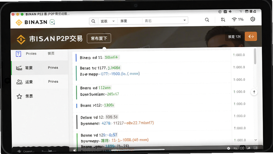
Task: Click the BINAN P2P window title tab
Action: pyautogui.click(x=47, y=14)
